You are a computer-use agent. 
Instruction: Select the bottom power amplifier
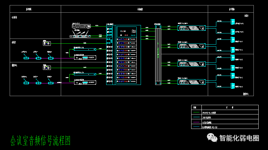[x=191, y=82]
